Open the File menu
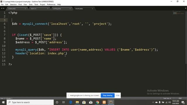Viewport: 187px width, 105px height. point(2,5)
